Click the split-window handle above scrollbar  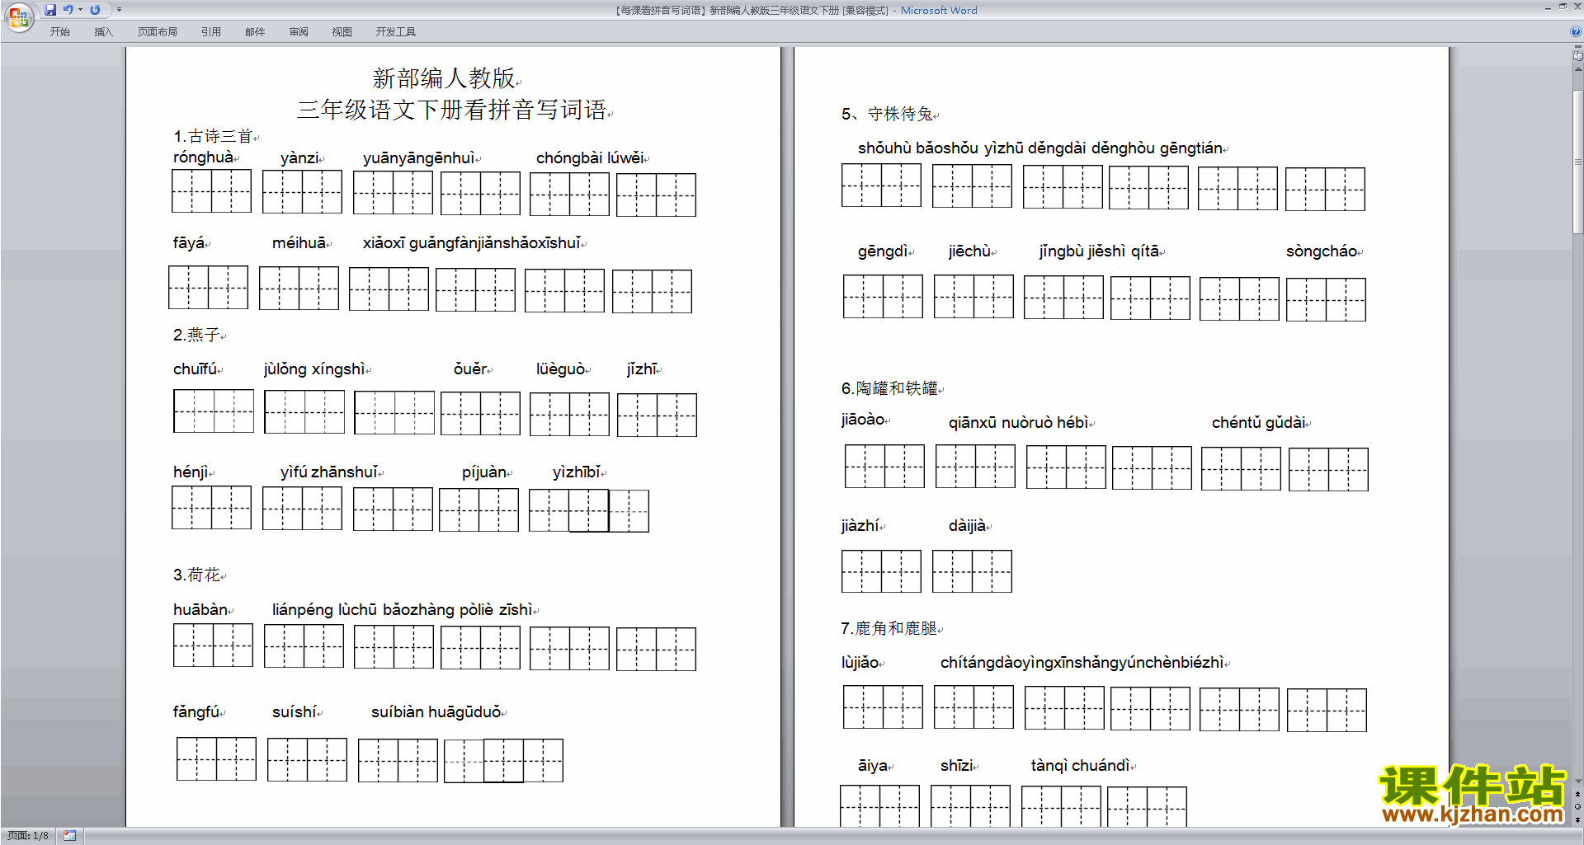coord(1577,47)
